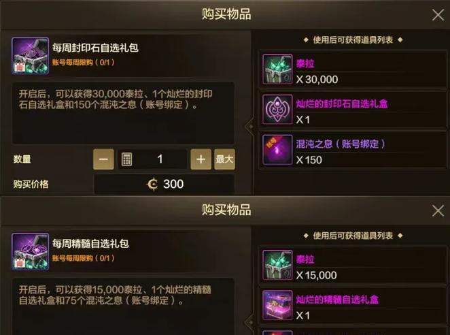Viewport: 450px width, 335px height.
Task: Select the 灿烂的精髓自选礼盒 box icon
Action: click(x=277, y=305)
